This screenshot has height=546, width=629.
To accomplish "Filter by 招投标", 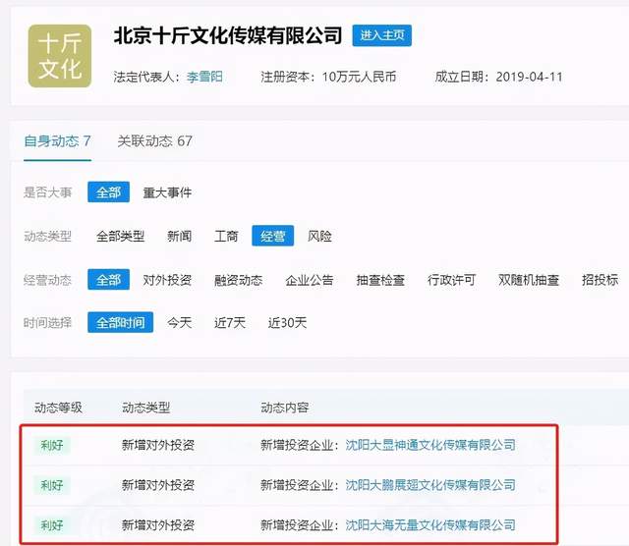I will click(x=600, y=280).
